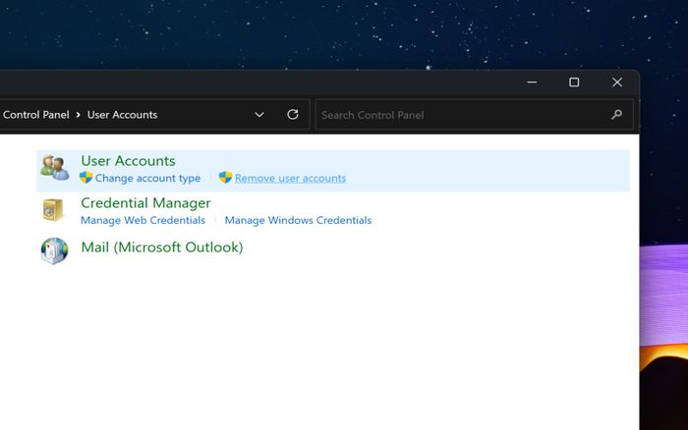Go to Control Panel in the breadcrumb
This screenshot has width=688, height=430.
tap(35, 115)
